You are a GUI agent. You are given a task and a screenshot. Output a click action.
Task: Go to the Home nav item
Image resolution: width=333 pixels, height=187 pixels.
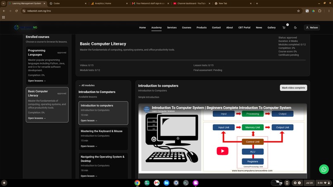coord(142,28)
